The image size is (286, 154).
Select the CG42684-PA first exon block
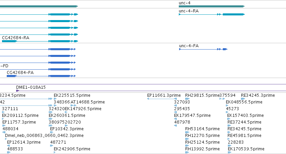tap(11, 76)
